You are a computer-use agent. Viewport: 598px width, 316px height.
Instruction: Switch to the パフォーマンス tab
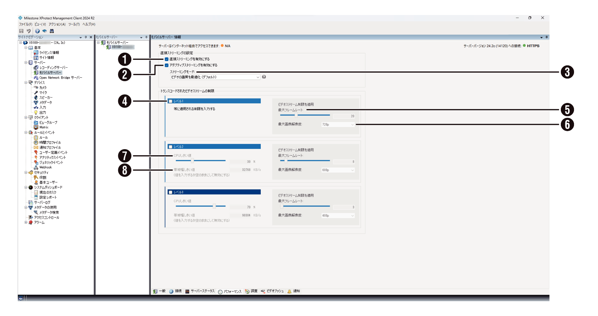pos(230,292)
